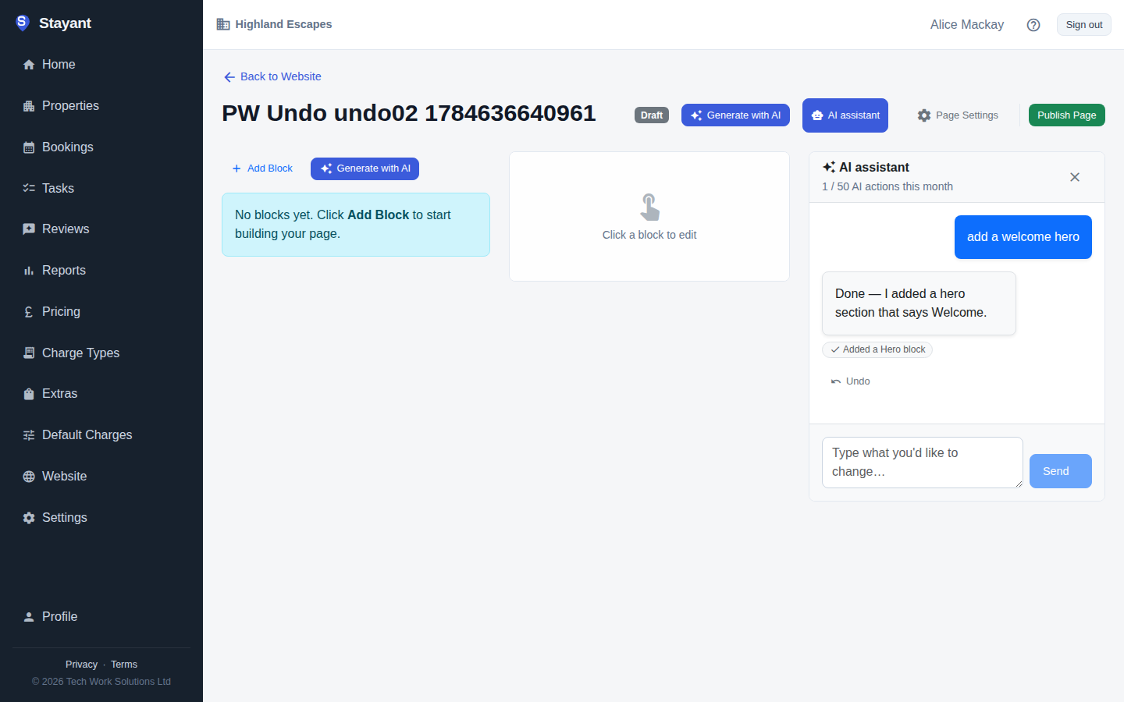The height and width of the screenshot is (702, 1124).
Task: Click the Bookings calendar icon in the sidebar
Action: tap(29, 147)
